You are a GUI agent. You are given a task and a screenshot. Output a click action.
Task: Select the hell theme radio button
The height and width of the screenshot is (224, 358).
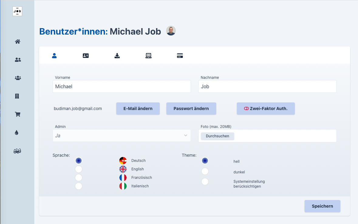point(205,161)
